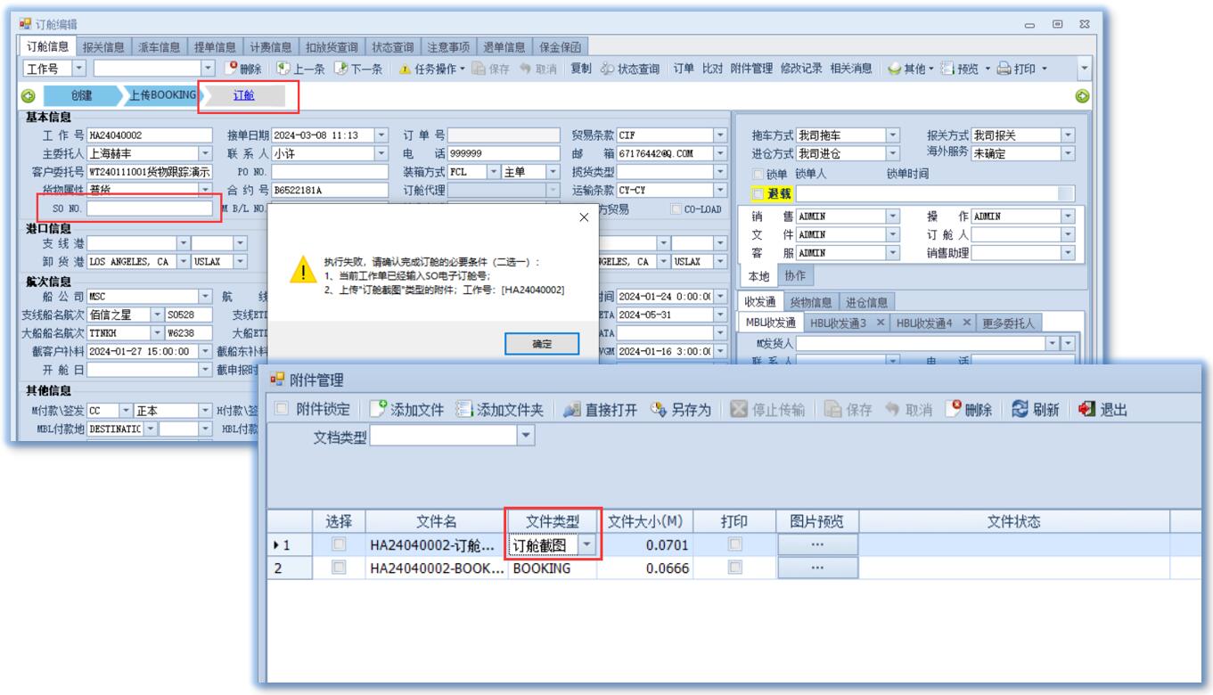The image size is (1213, 695).
Task: Open the 订舱截图 file type dropdown
Action: (x=586, y=545)
